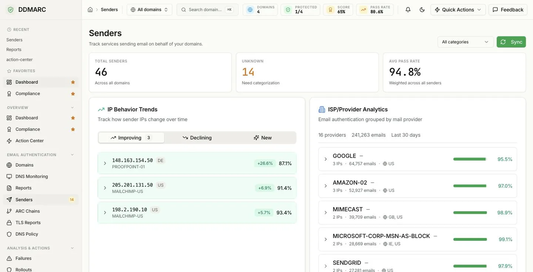Click the Rollouts icon in sidebar
This screenshot has width=533, height=272.
tap(9, 269)
